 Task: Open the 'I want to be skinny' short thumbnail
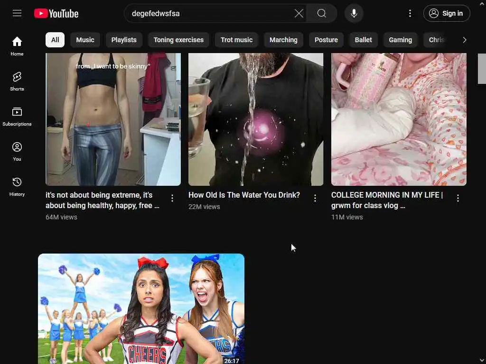[113, 119]
